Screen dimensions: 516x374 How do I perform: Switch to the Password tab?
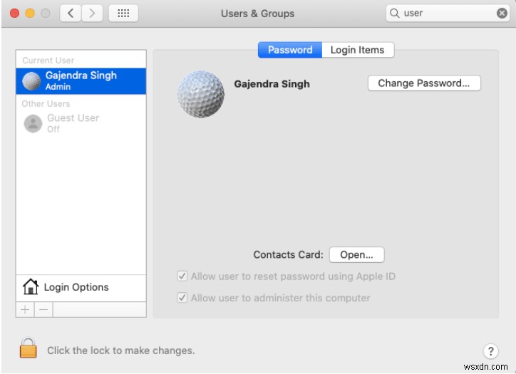[x=290, y=50]
